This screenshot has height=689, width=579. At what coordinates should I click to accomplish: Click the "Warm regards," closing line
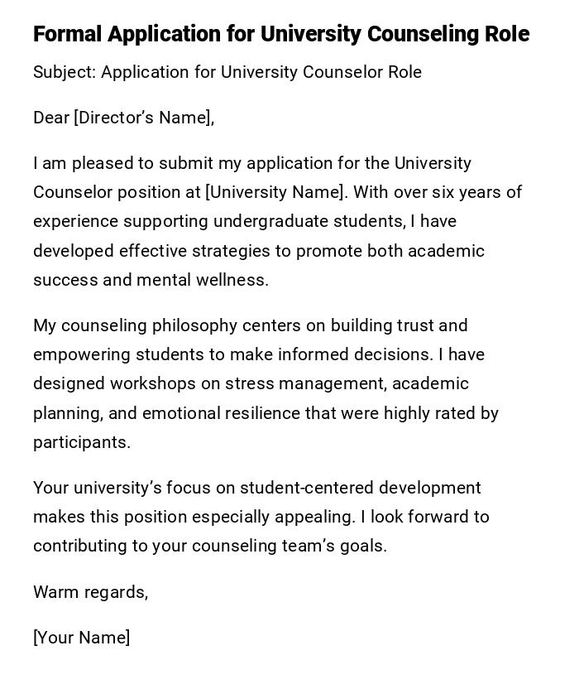click(90, 592)
